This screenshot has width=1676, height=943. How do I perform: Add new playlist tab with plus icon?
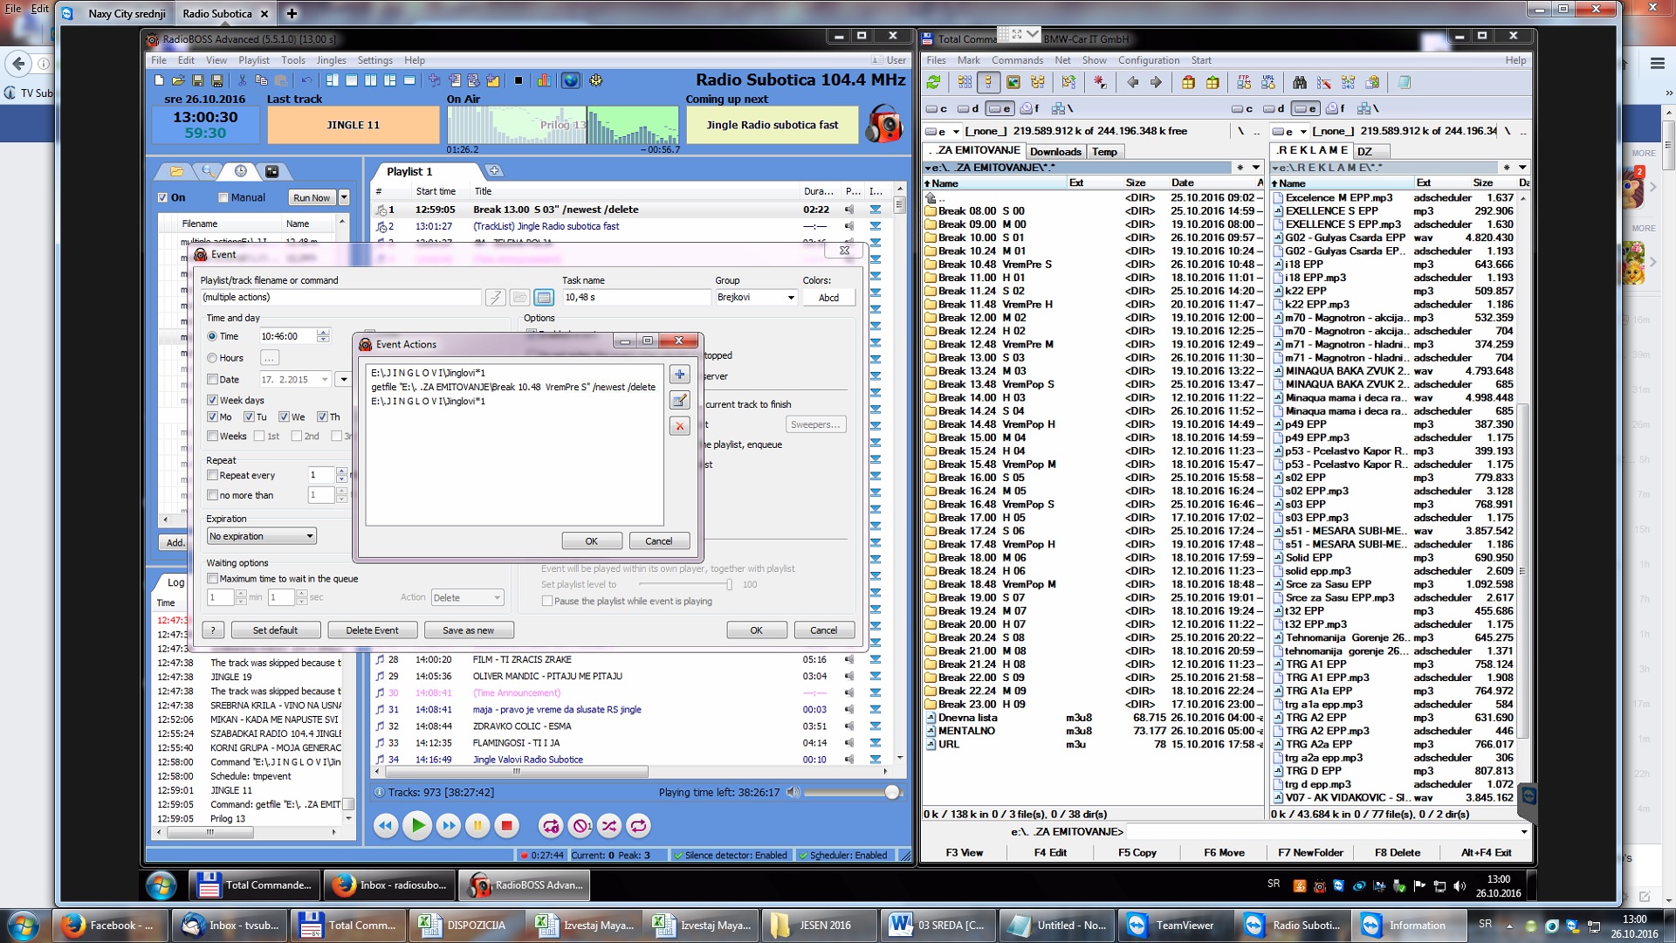(x=494, y=170)
